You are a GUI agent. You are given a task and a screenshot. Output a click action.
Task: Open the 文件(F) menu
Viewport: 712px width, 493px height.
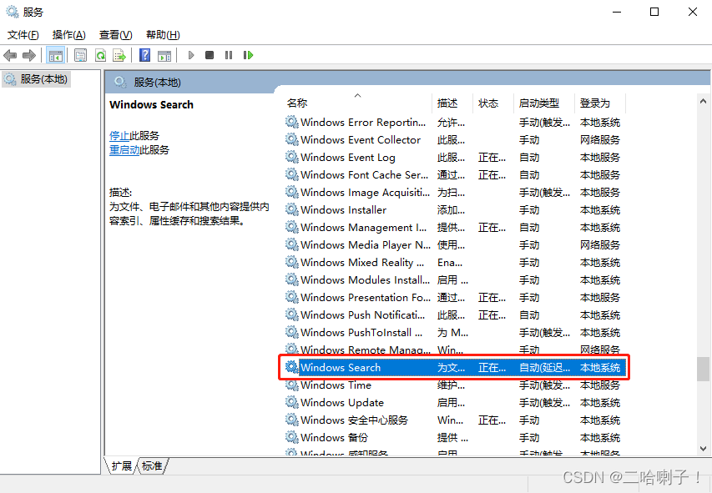click(x=23, y=35)
